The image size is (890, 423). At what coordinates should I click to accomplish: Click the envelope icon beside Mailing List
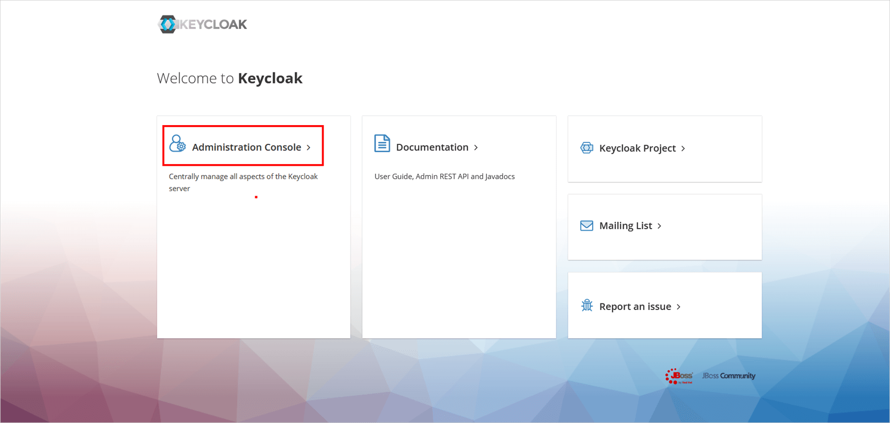tap(586, 225)
